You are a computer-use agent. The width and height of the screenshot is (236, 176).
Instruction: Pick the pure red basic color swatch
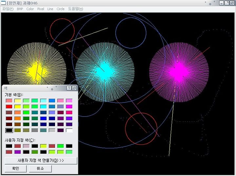tap(9, 107)
